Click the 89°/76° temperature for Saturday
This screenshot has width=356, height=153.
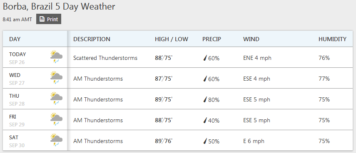point(164,141)
